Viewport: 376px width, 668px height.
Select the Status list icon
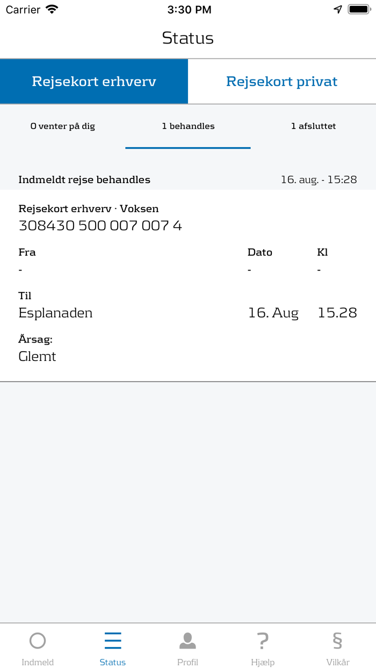point(112,640)
